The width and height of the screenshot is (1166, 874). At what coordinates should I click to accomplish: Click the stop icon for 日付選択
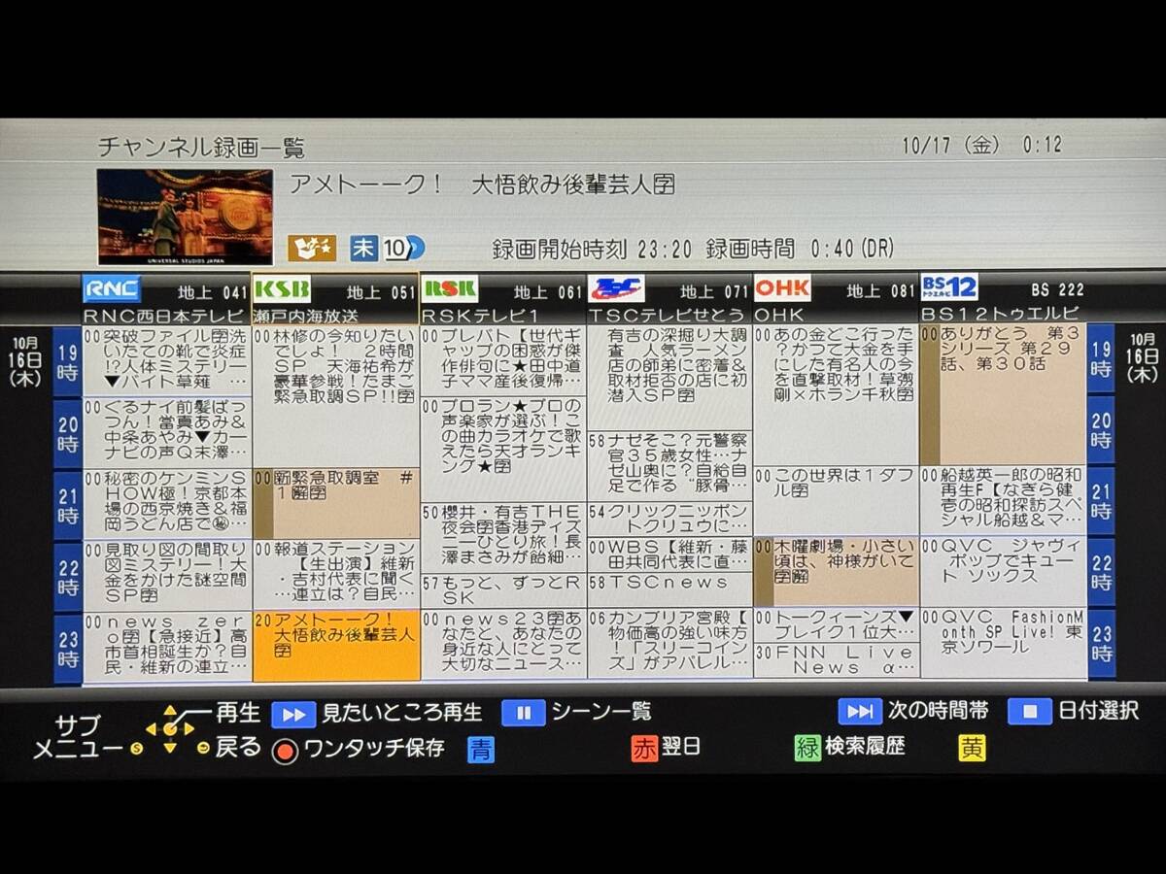[1029, 711]
